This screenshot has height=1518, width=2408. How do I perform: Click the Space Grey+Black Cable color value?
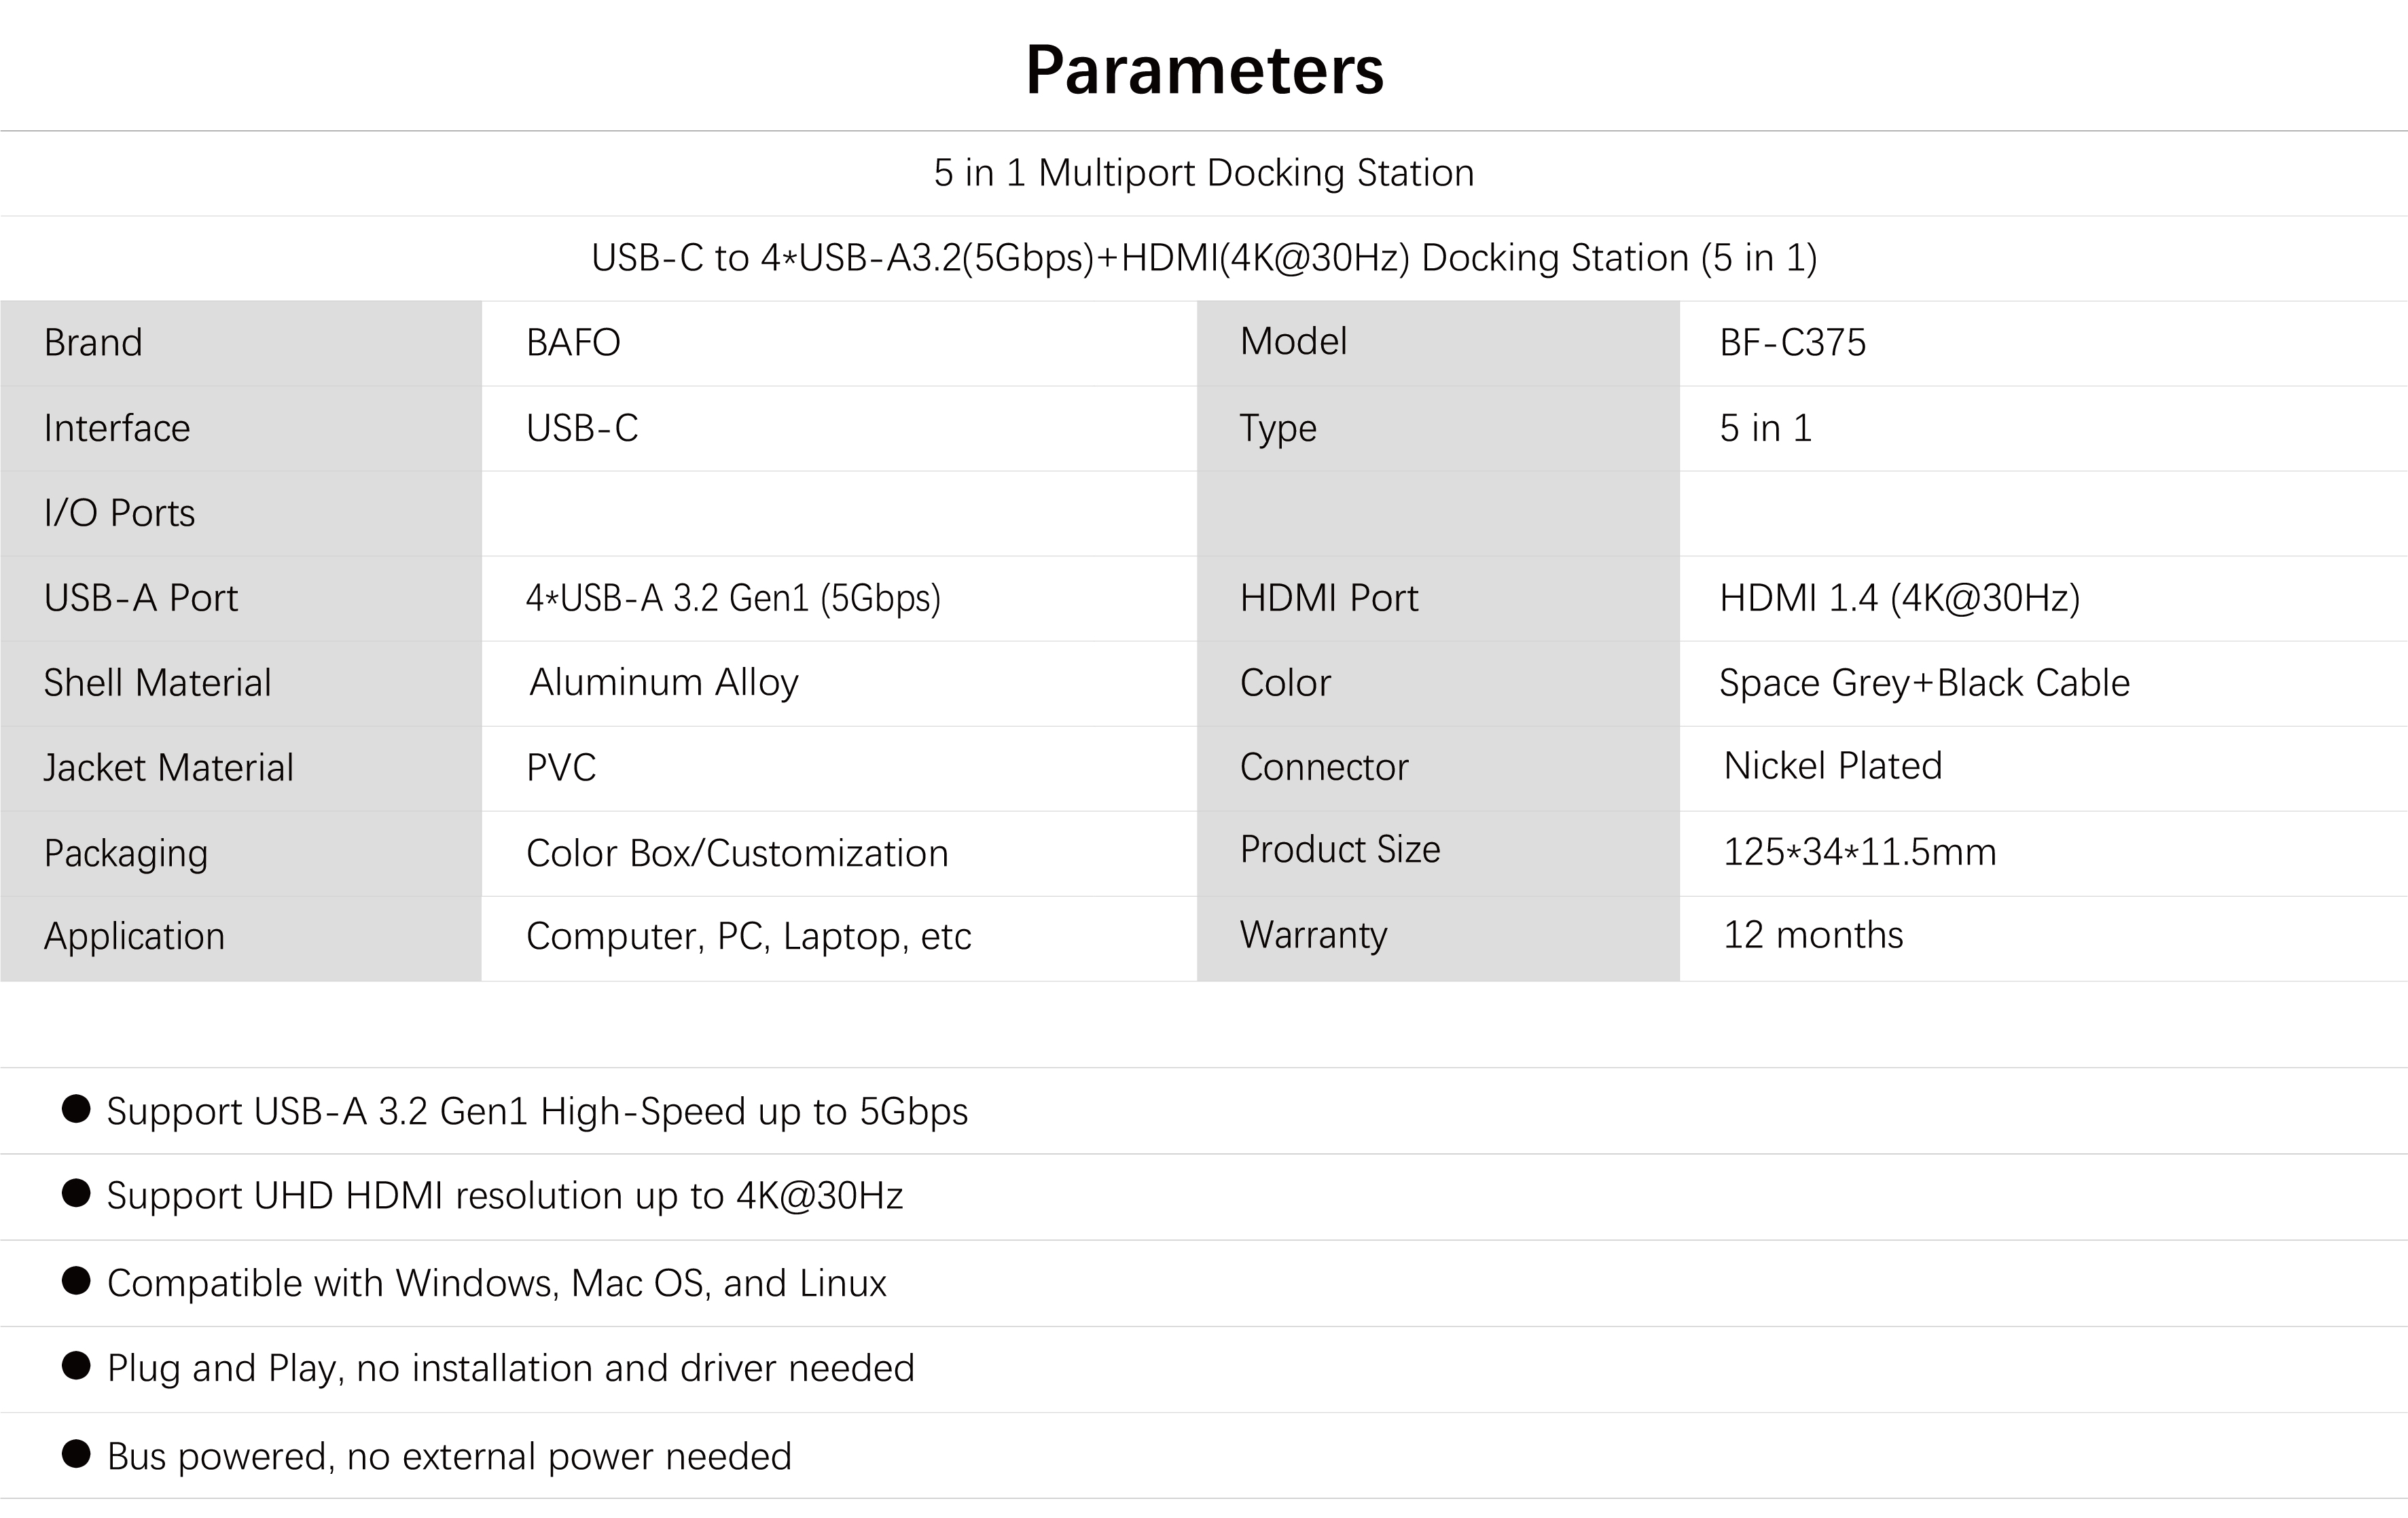1924,683
